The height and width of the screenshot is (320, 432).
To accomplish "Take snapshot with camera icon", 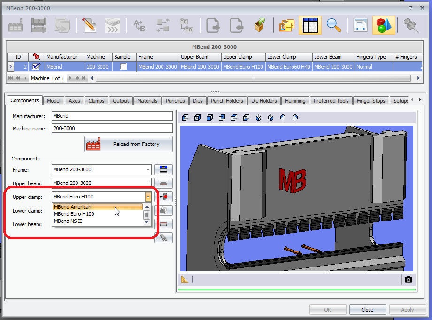I will click(x=409, y=280).
